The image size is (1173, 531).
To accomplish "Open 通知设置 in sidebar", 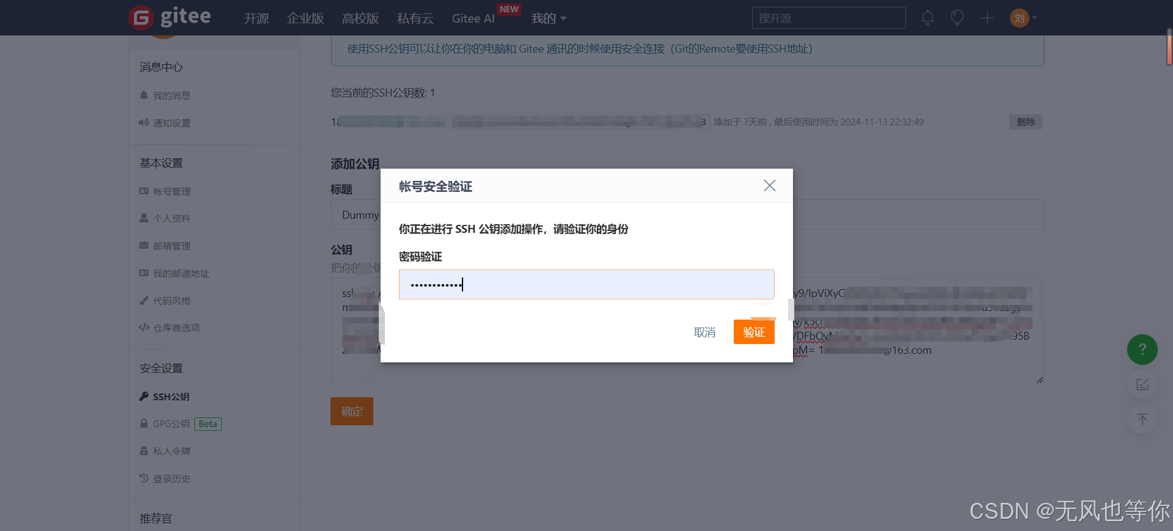I will click(x=165, y=123).
